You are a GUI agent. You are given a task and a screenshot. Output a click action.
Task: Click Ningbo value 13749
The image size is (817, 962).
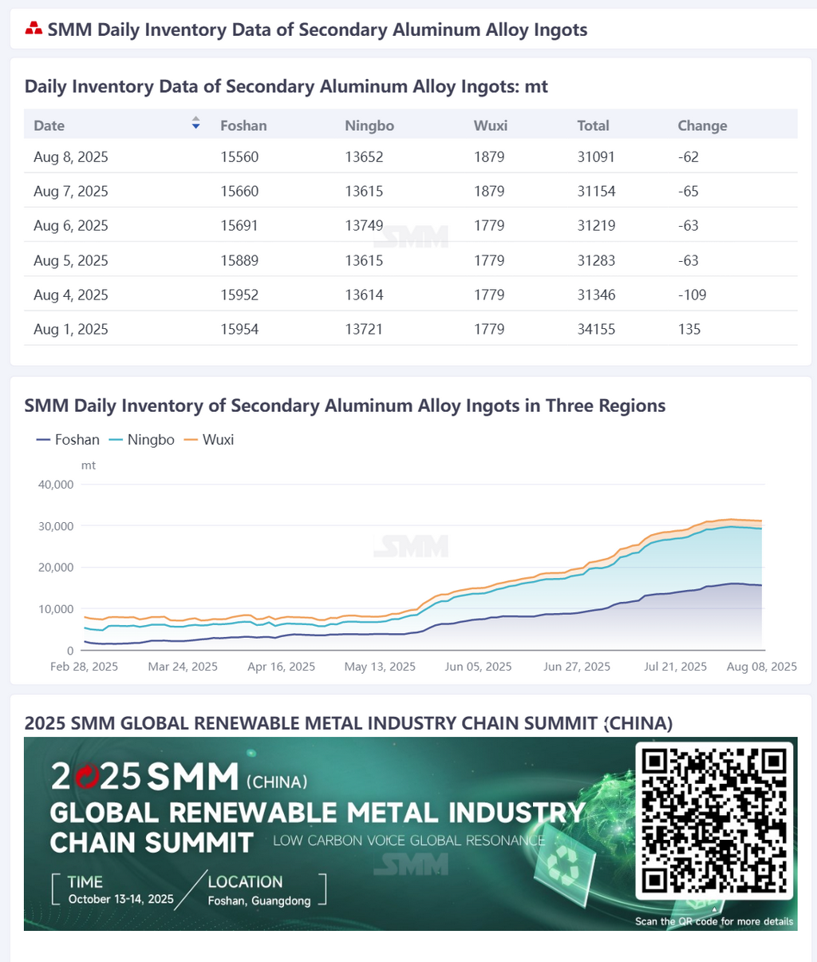click(364, 226)
